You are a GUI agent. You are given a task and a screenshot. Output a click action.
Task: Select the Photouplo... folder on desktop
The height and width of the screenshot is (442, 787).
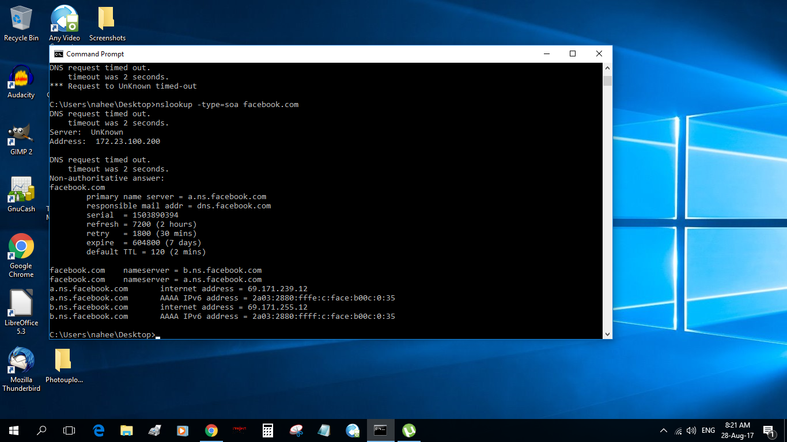64,365
